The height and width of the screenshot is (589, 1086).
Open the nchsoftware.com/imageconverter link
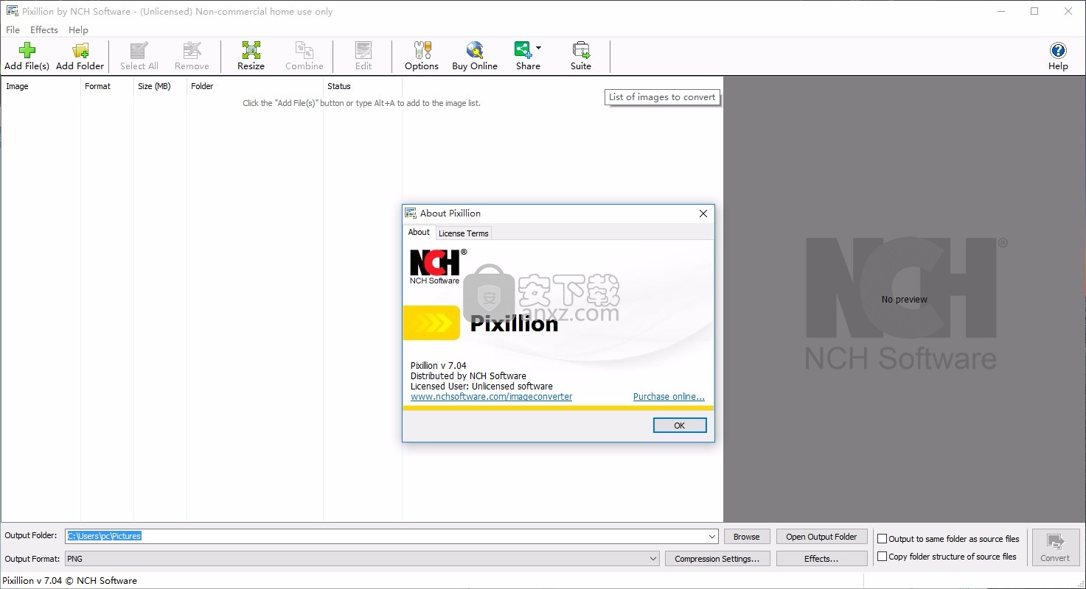click(x=491, y=397)
